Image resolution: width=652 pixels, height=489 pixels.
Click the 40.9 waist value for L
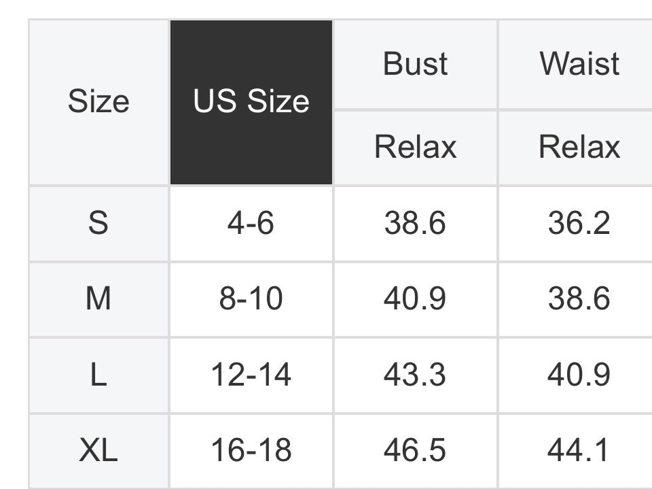pos(579,375)
